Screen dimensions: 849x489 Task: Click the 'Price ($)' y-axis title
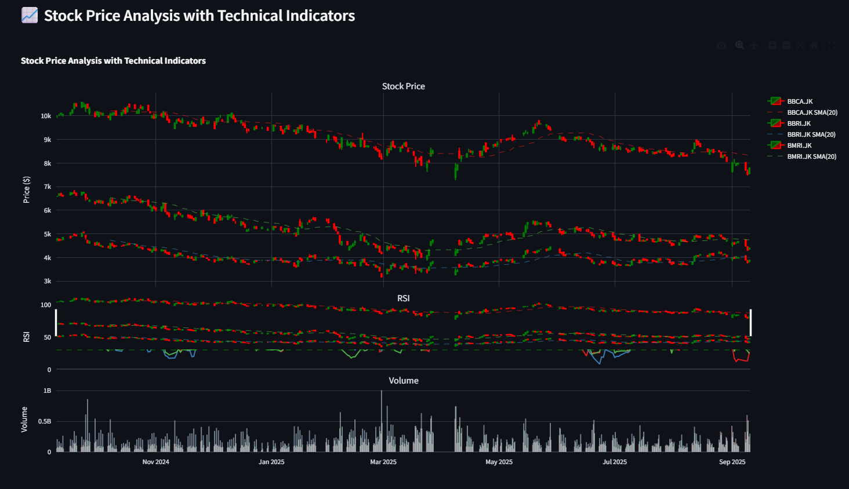click(x=26, y=189)
